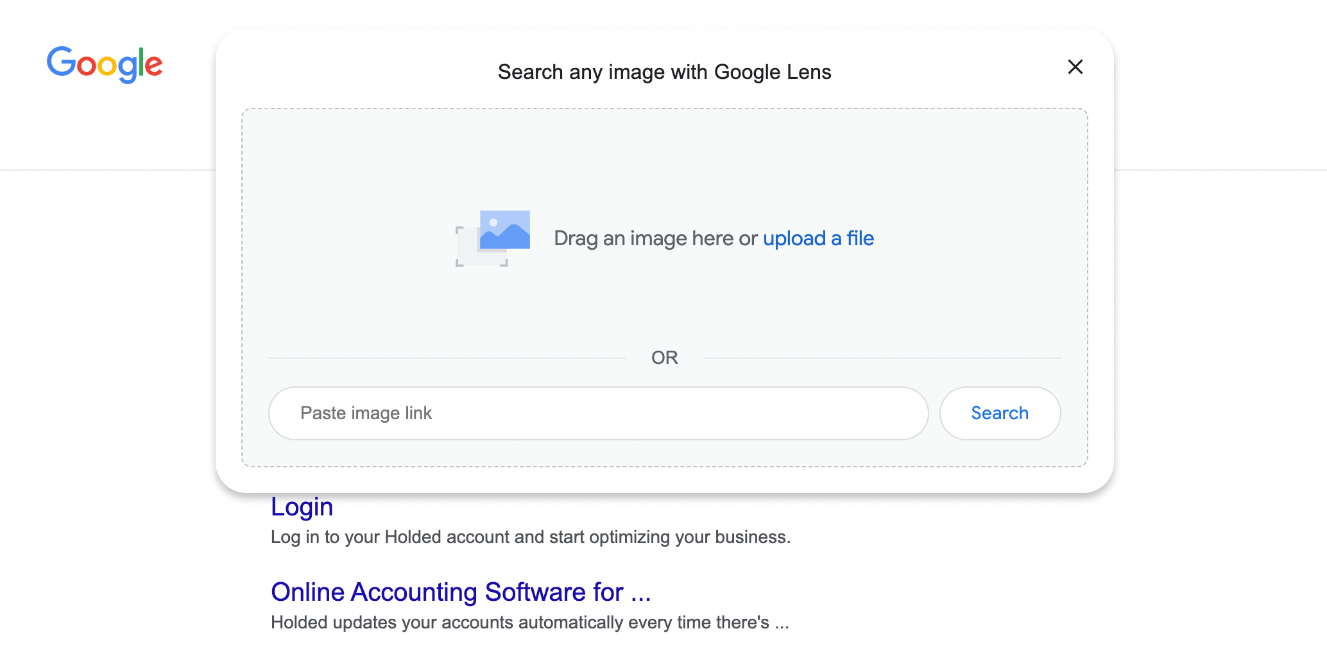Click the Google logo
The image size is (1327, 665).
click(105, 64)
